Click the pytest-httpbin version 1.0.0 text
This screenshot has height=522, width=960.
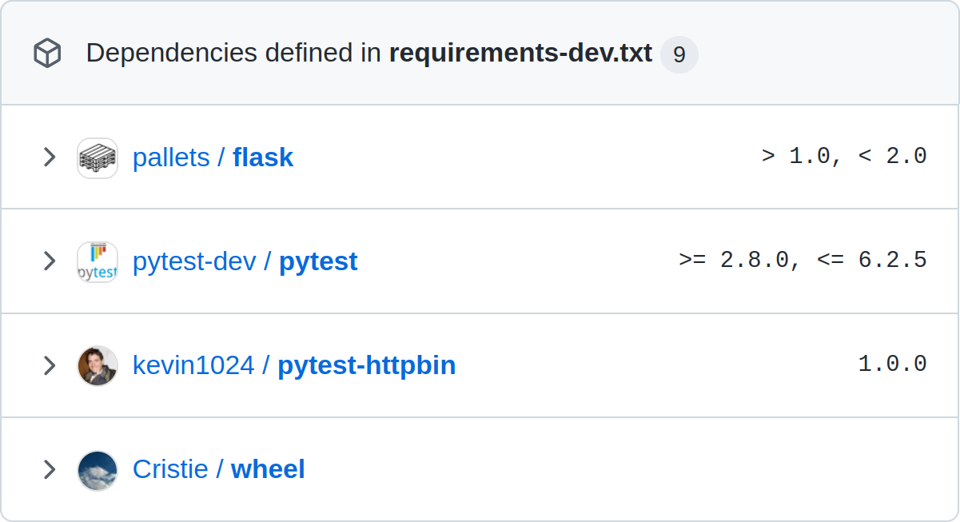[x=893, y=364]
